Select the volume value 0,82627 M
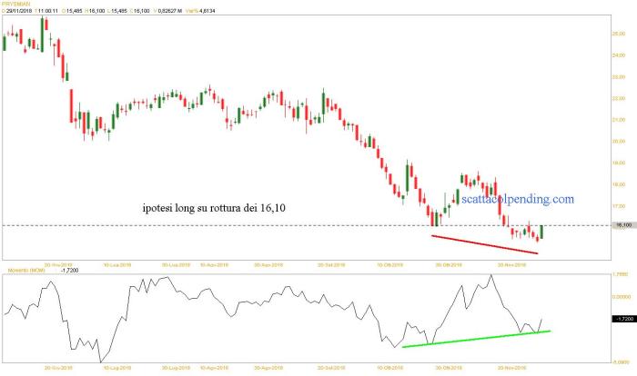This screenshot has height=376, width=637. click(169, 11)
